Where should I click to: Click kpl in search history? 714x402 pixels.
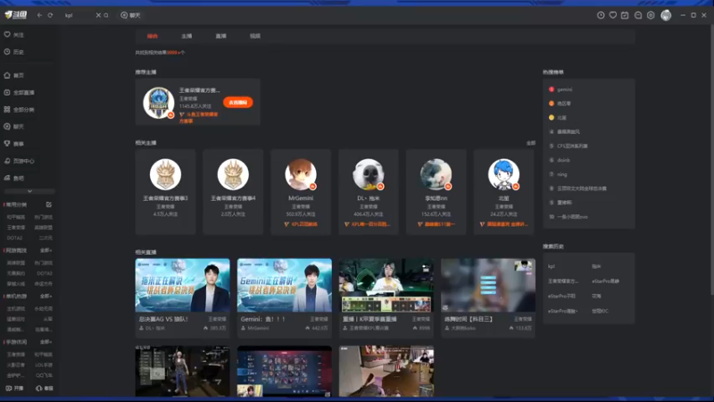point(552,266)
